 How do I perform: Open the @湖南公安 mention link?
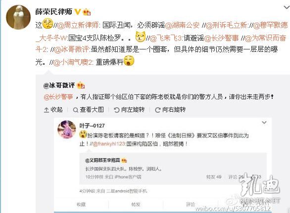(x=182, y=25)
